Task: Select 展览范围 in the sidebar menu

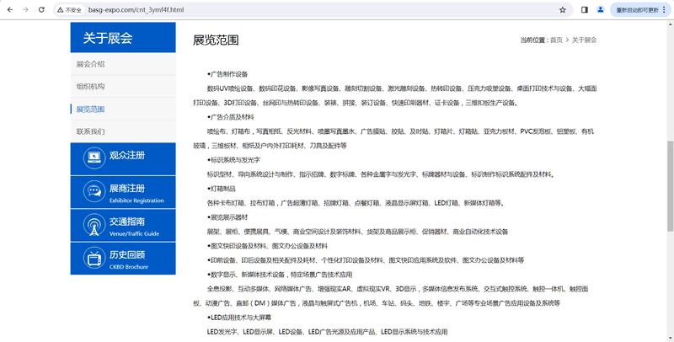Action: 90,110
